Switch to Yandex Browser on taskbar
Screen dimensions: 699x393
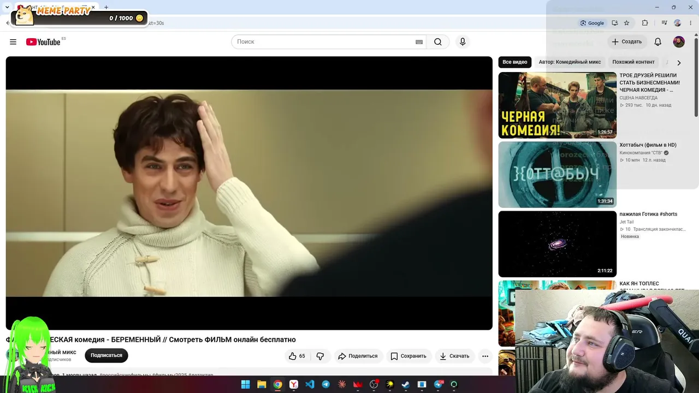point(294,384)
